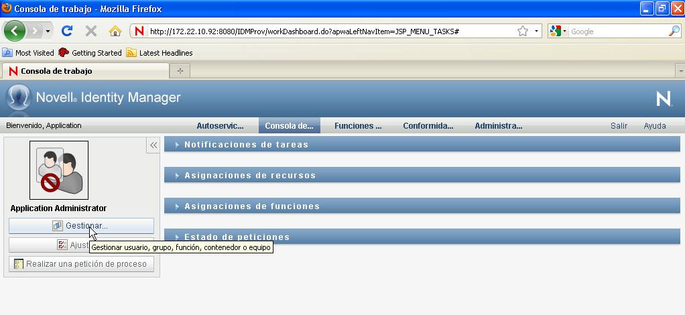The image size is (685, 315).
Task: Open the Conformida... tab
Action: 428,126
